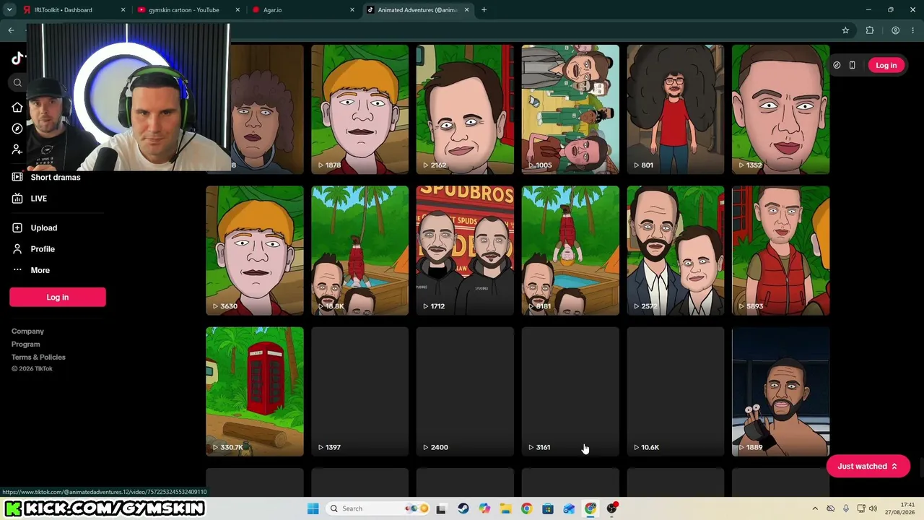The width and height of the screenshot is (924, 520).
Task: Open the Chrome extensions puzzle icon
Action: (x=870, y=30)
